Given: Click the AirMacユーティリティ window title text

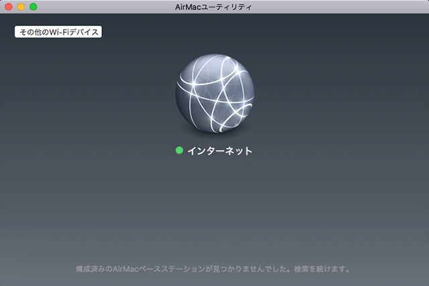Looking at the screenshot, I should 213,7.
